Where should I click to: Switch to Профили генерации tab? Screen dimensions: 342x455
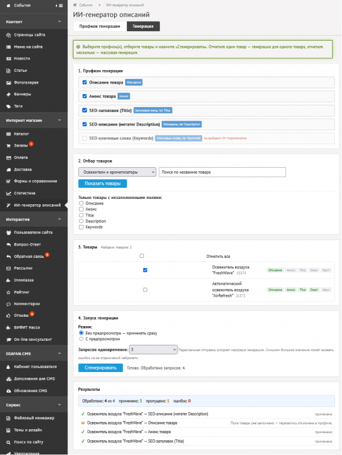coord(100,26)
